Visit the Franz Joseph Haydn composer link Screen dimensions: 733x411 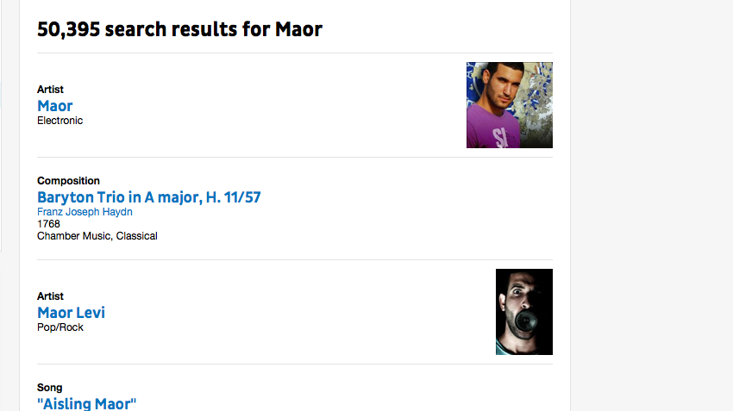pyautogui.click(x=85, y=212)
